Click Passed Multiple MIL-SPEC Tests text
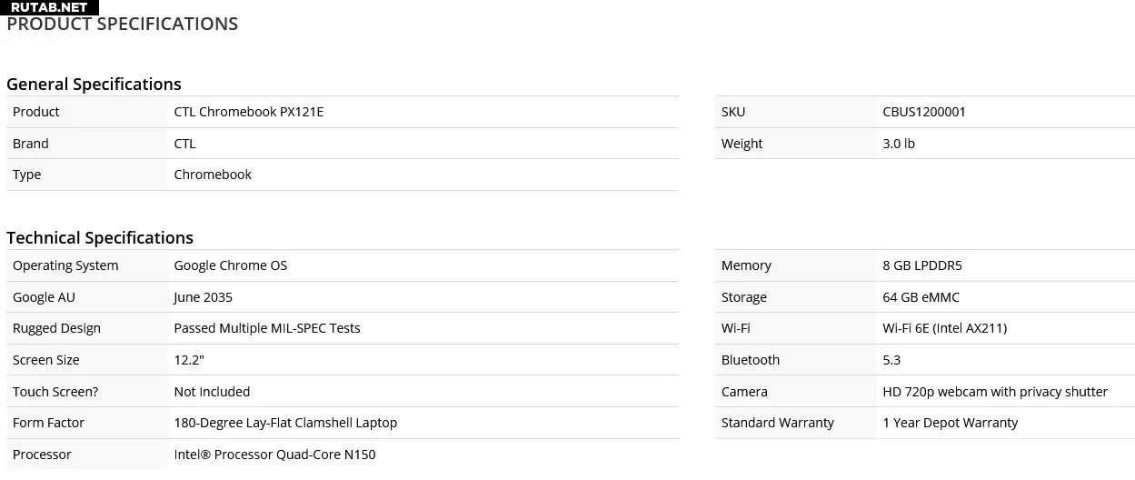Viewport: 1135px width, 480px height. 267,328
